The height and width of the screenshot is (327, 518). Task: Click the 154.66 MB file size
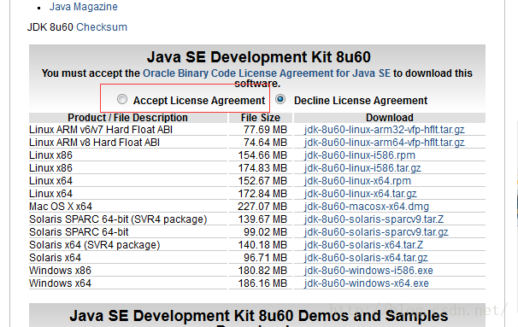[x=262, y=155]
